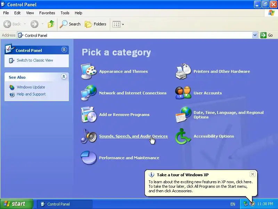Screen dimensions: 278x209
Task: Click the info icon in the tour balloon
Action: click(152, 175)
